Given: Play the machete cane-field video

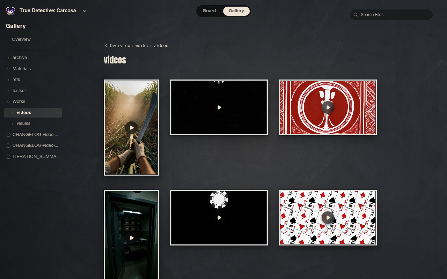Looking at the screenshot, I should [131, 128].
